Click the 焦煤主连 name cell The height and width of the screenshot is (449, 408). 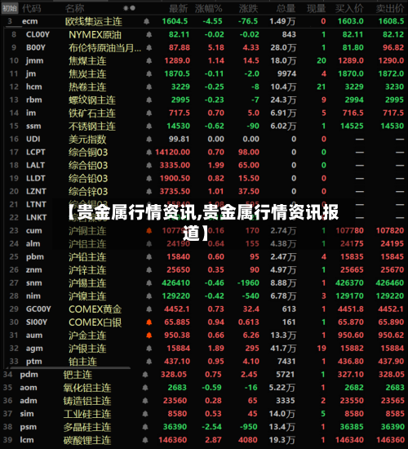(x=87, y=60)
